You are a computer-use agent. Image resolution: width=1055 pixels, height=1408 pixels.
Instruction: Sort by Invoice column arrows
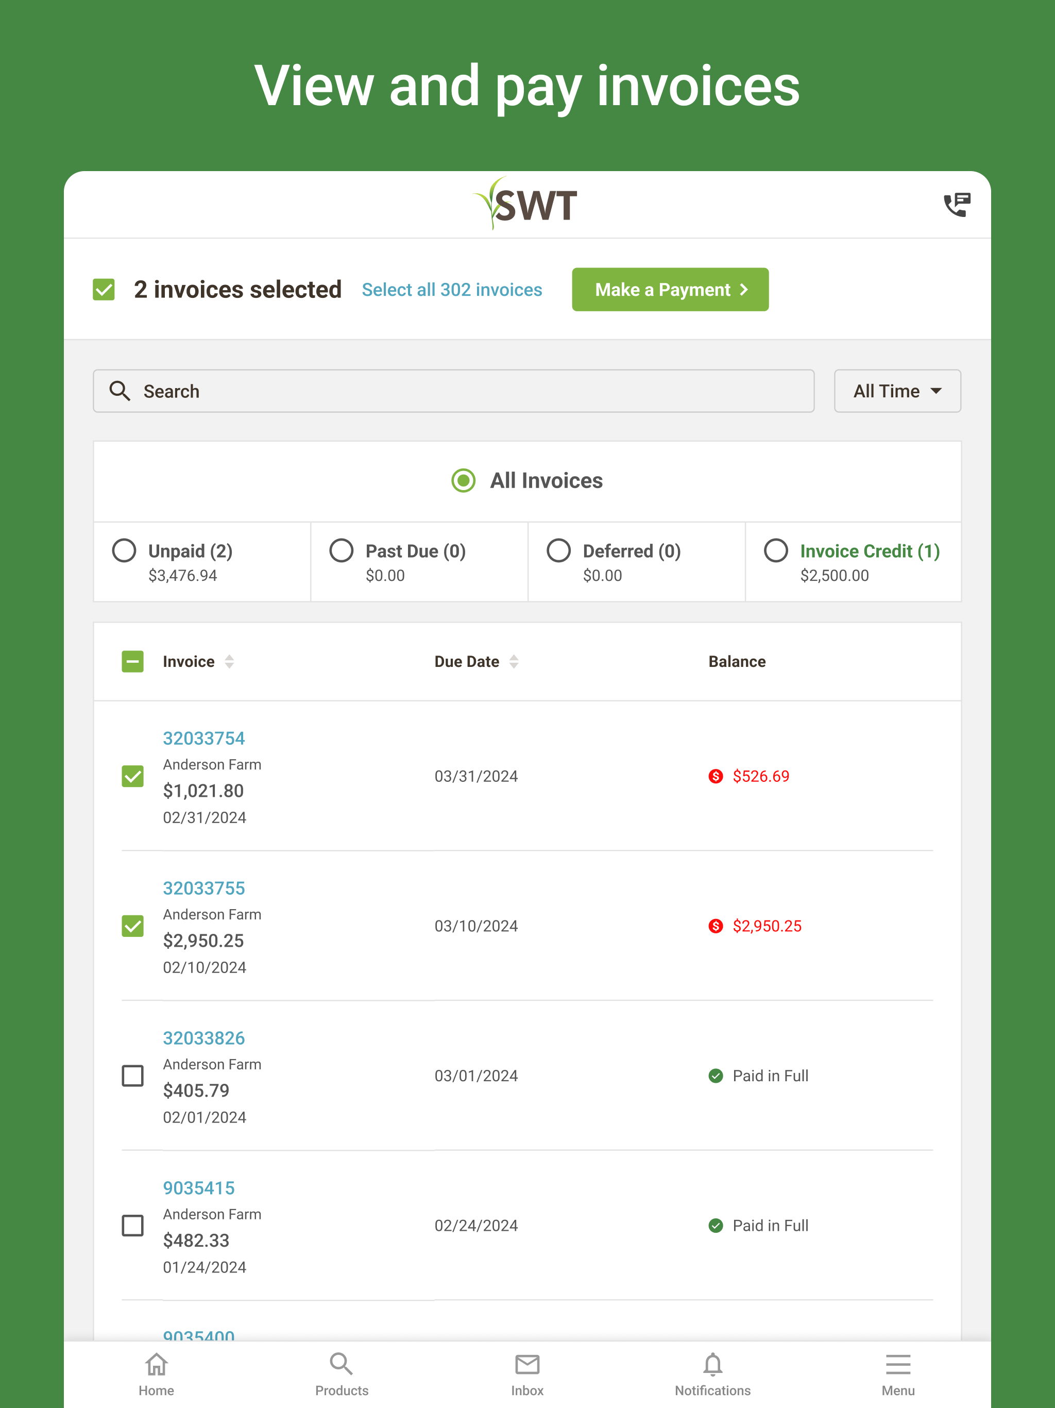229,661
